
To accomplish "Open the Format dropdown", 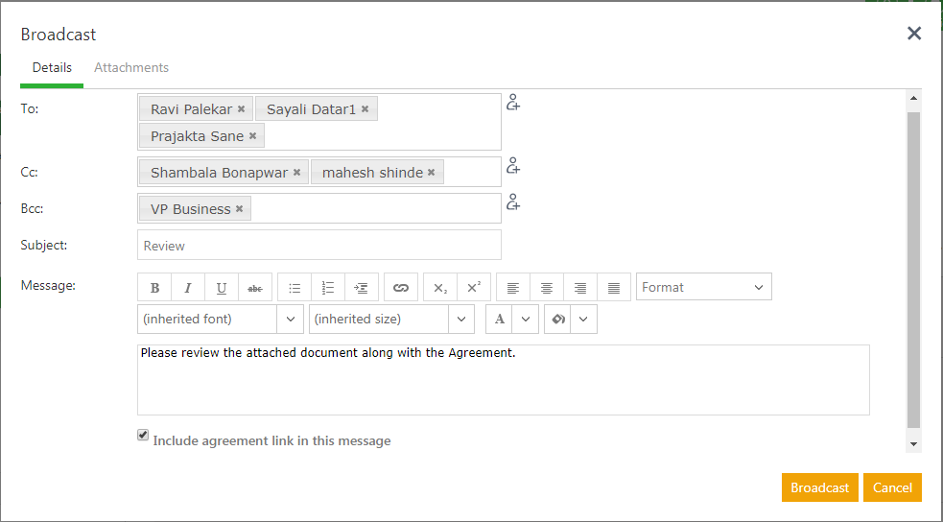I will click(703, 287).
